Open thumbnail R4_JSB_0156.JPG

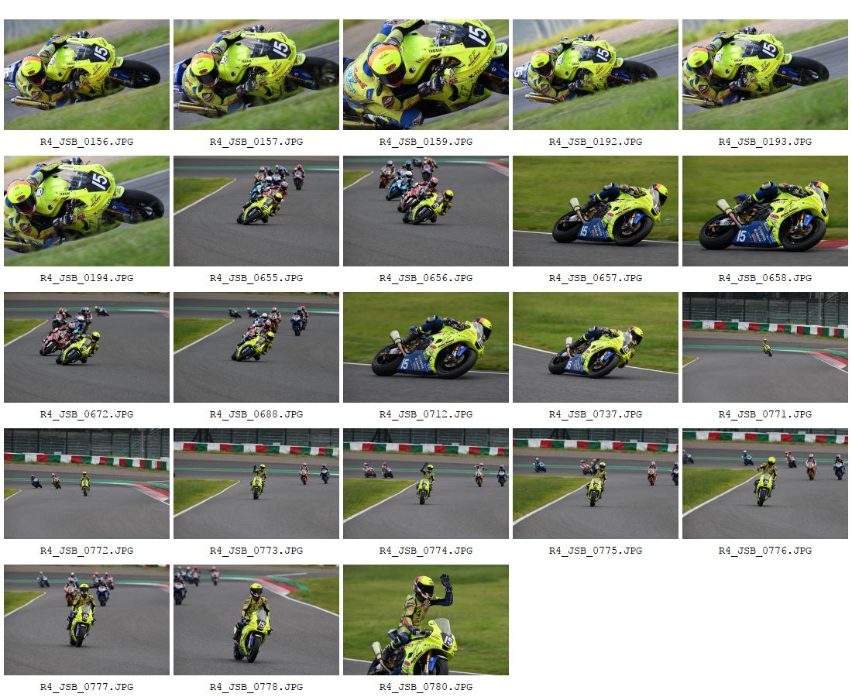tap(87, 74)
